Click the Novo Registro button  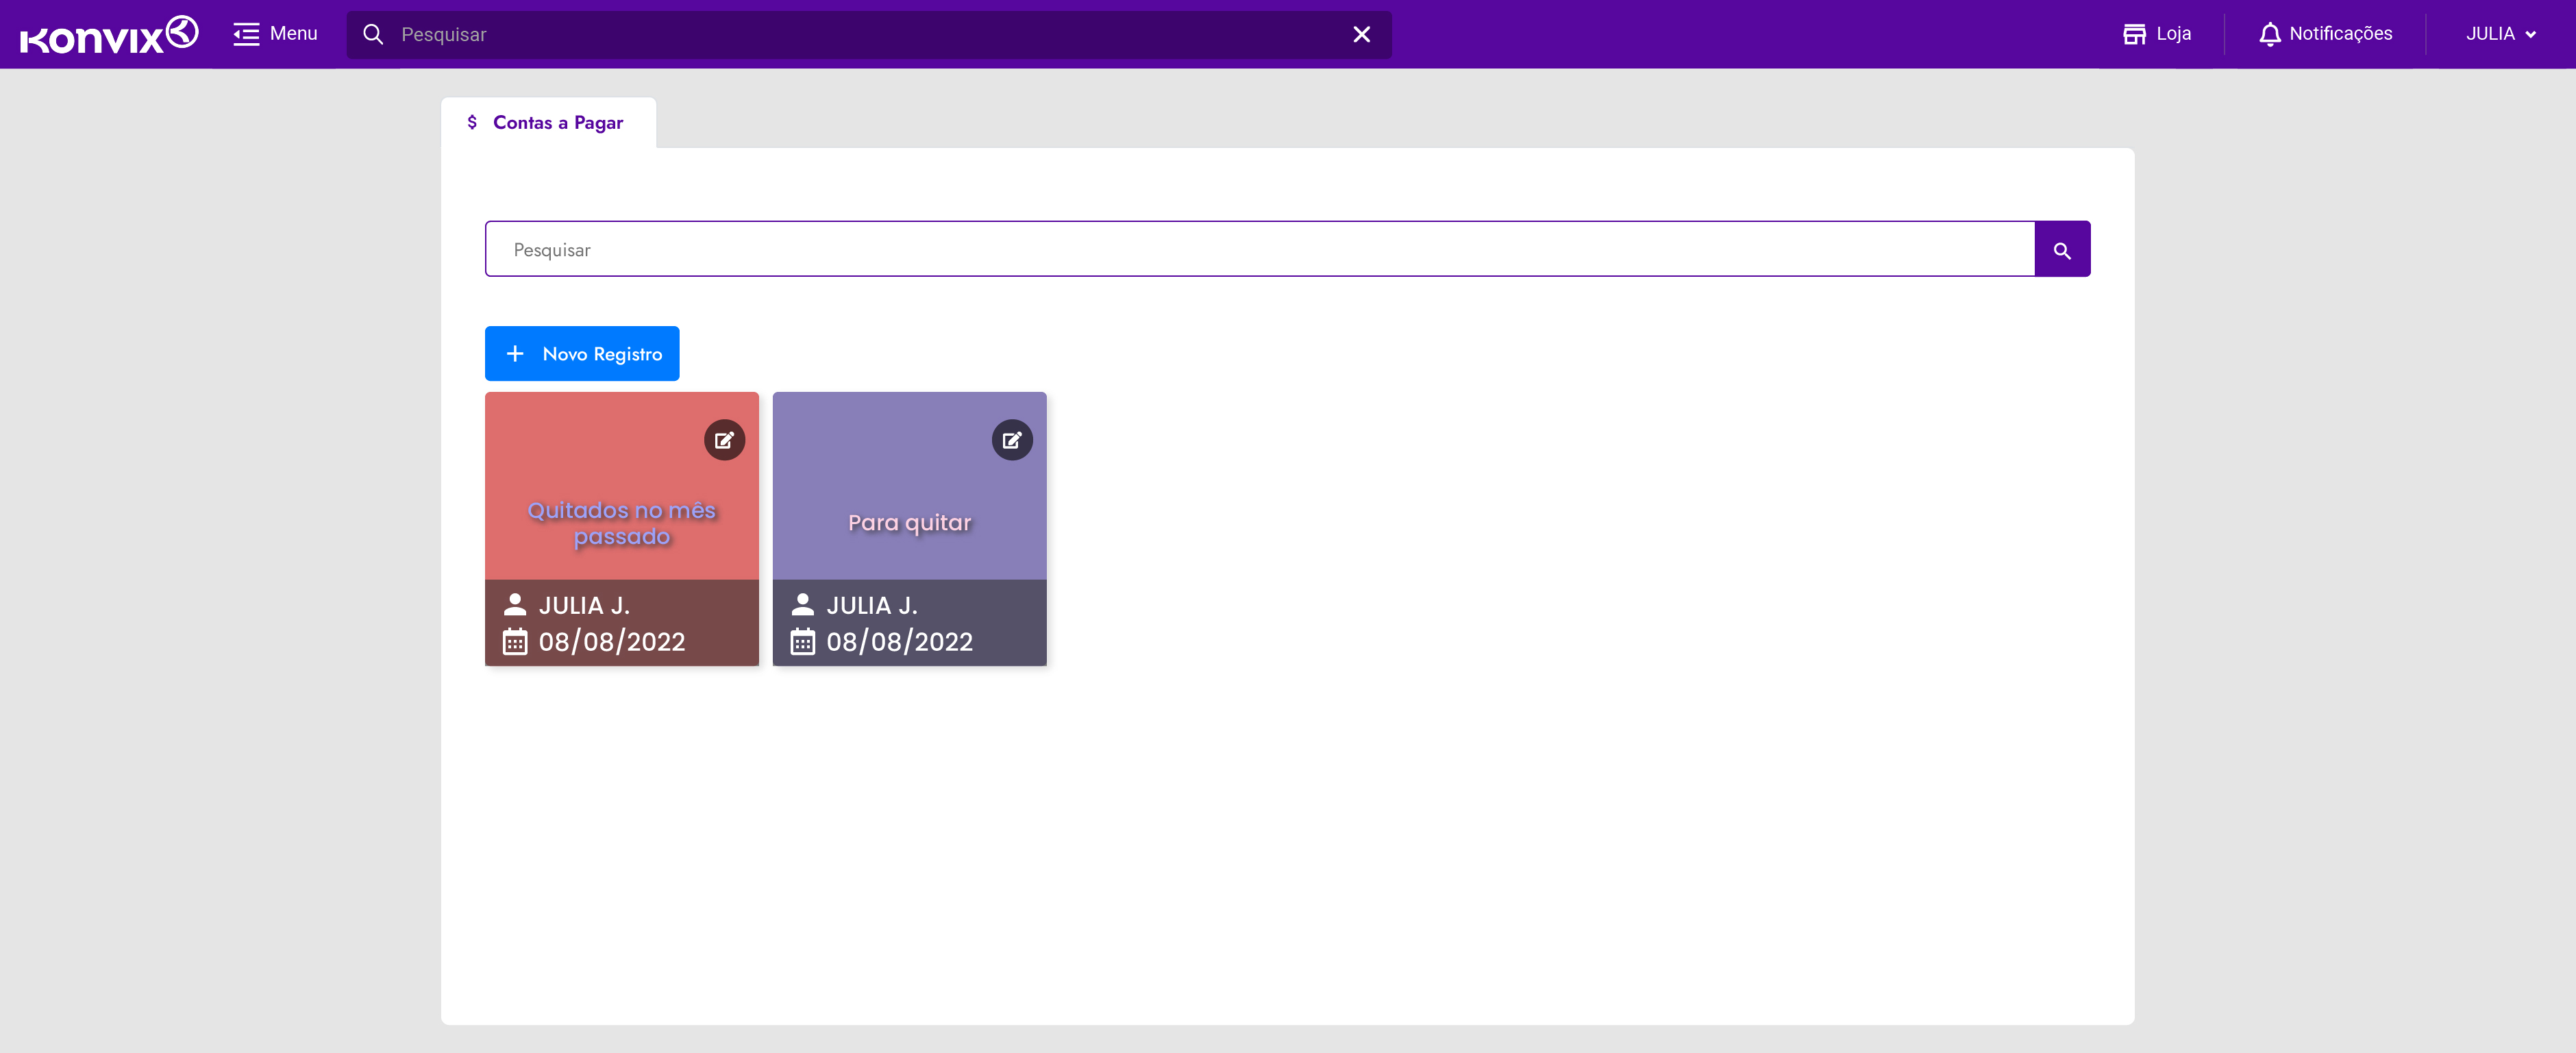(582, 354)
